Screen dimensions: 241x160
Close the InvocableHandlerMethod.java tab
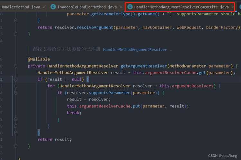[x=121, y=7]
